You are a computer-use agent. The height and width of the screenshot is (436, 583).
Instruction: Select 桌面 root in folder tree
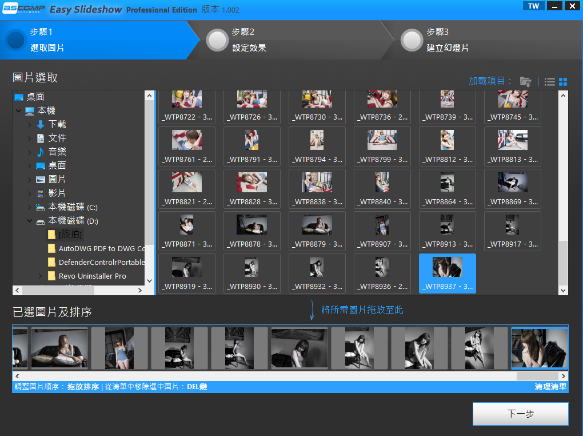tap(30, 97)
